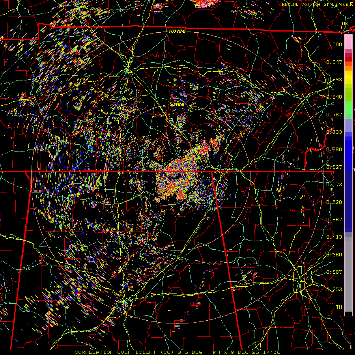Click the "KHTX" radar station identifier

[220, 352]
